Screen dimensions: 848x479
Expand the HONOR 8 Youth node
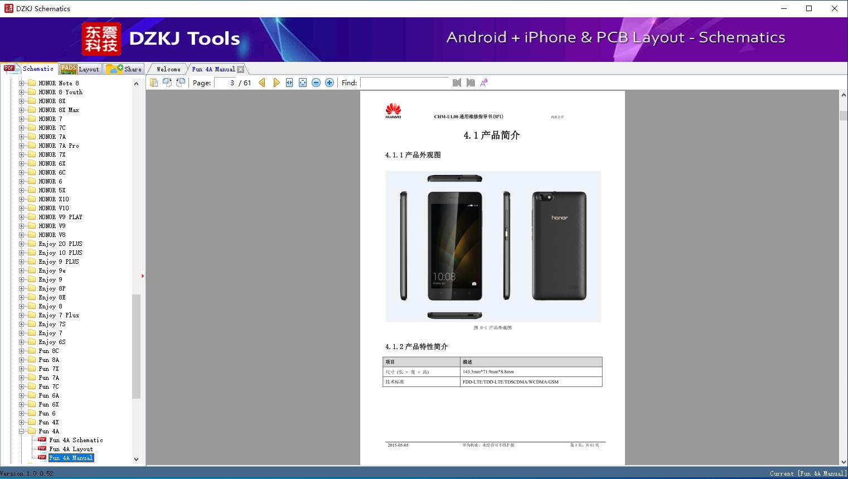22,92
